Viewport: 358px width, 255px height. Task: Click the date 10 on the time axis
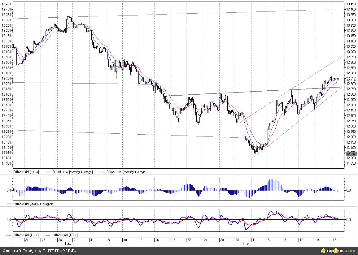click(x=125, y=240)
